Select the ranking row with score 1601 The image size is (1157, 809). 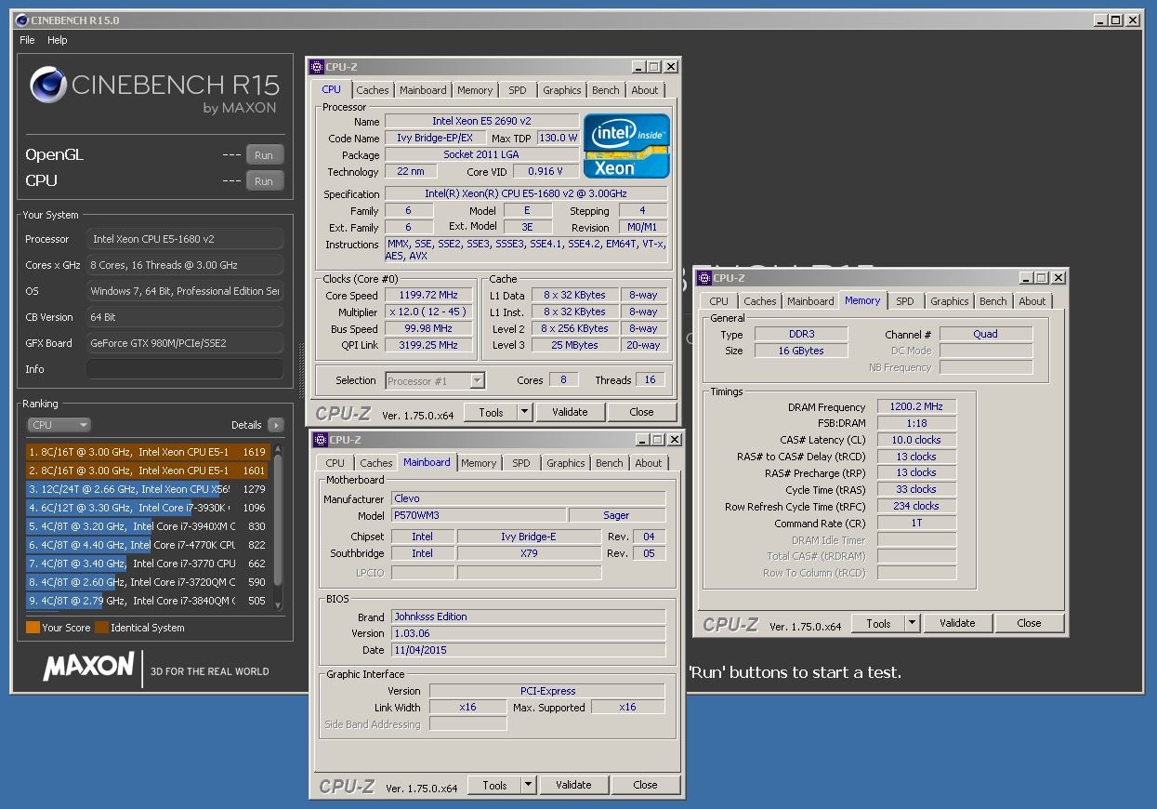[148, 471]
